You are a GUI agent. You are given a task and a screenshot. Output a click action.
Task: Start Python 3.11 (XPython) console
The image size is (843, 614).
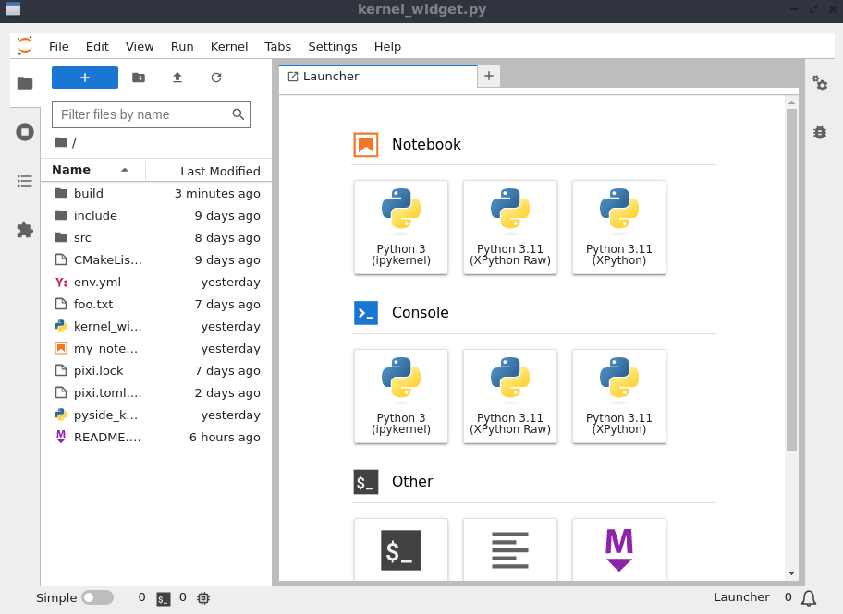[619, 396]
